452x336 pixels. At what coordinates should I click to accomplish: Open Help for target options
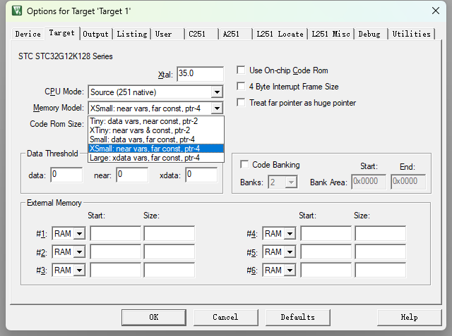point(410,317)
